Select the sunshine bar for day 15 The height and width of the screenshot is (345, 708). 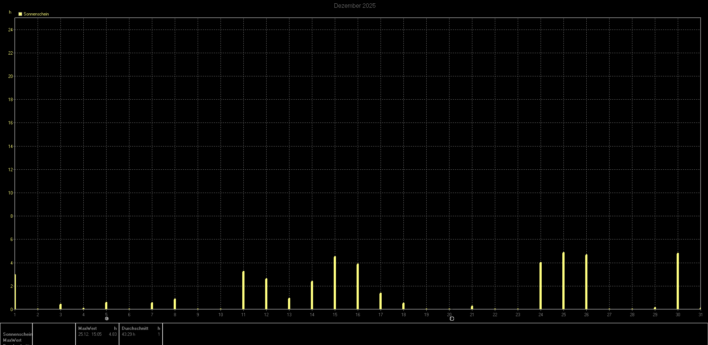(x=335, y=283)
